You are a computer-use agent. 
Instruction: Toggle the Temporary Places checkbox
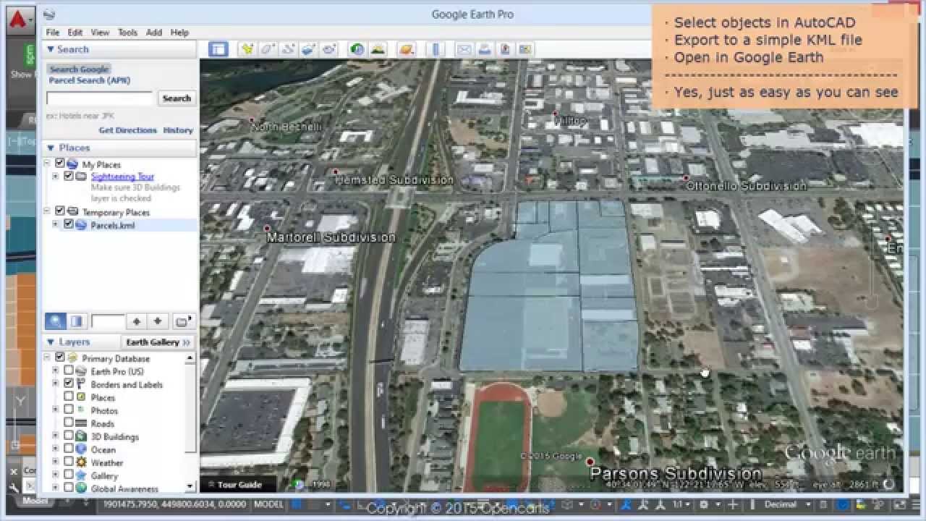point(60,211)
